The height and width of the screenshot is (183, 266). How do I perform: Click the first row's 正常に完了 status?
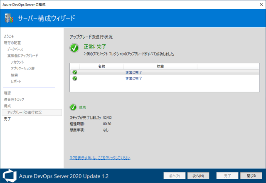click(x=134, y=72)
